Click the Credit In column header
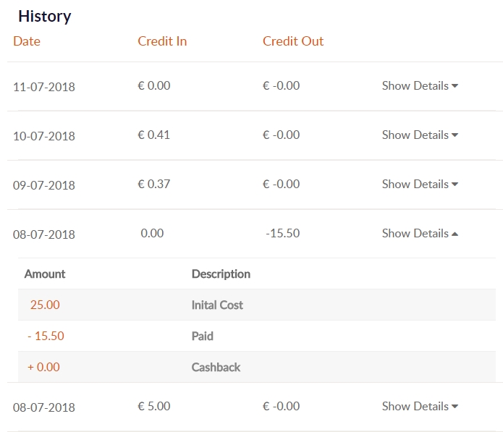This screenshot has height=432, width=503. (x=162, y=41)
